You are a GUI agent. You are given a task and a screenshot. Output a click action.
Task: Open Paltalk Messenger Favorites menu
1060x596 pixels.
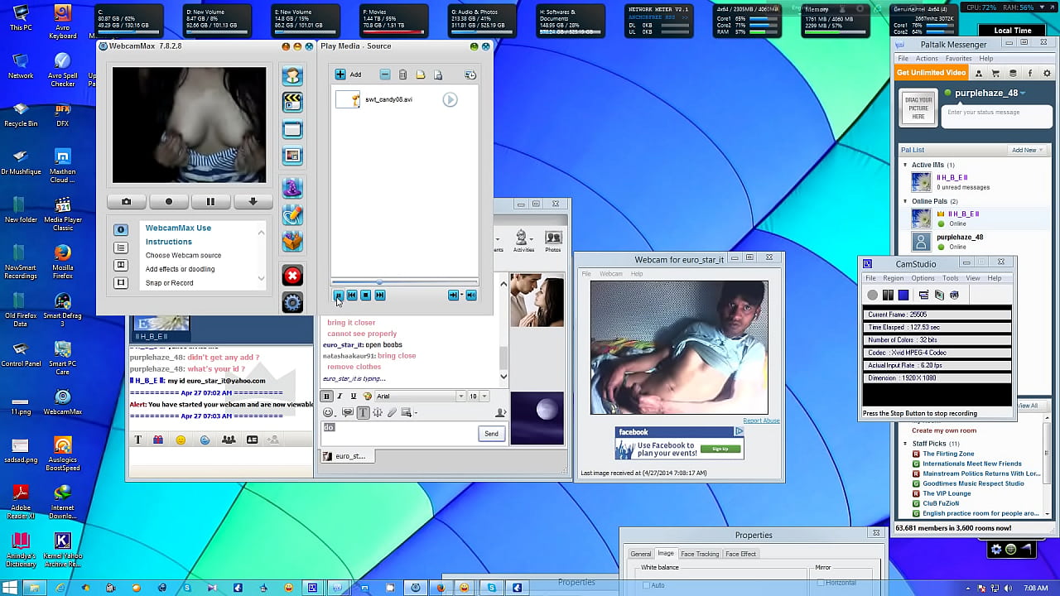[958, 59]
